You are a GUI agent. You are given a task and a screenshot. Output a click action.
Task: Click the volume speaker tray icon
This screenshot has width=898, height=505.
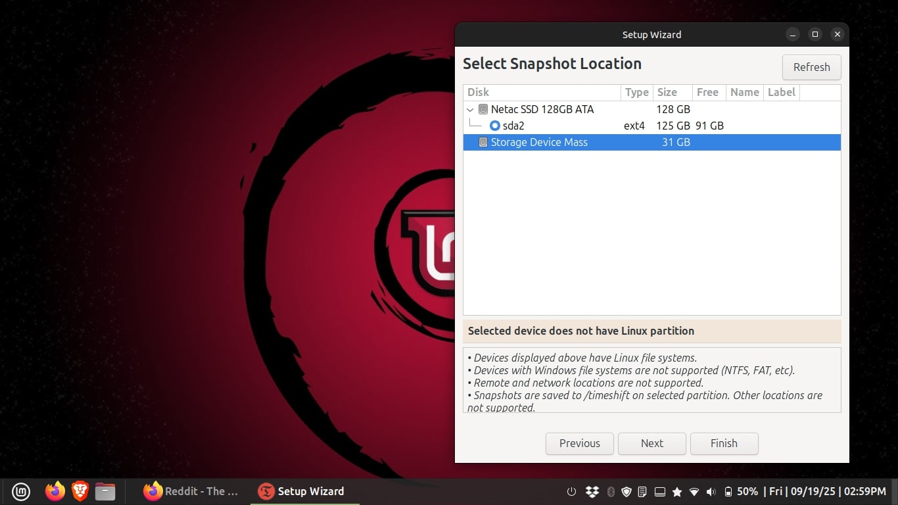coord(711,492)
